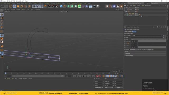Add a Camera object
This screenshot has height=95, width=169.
(94, 6)
